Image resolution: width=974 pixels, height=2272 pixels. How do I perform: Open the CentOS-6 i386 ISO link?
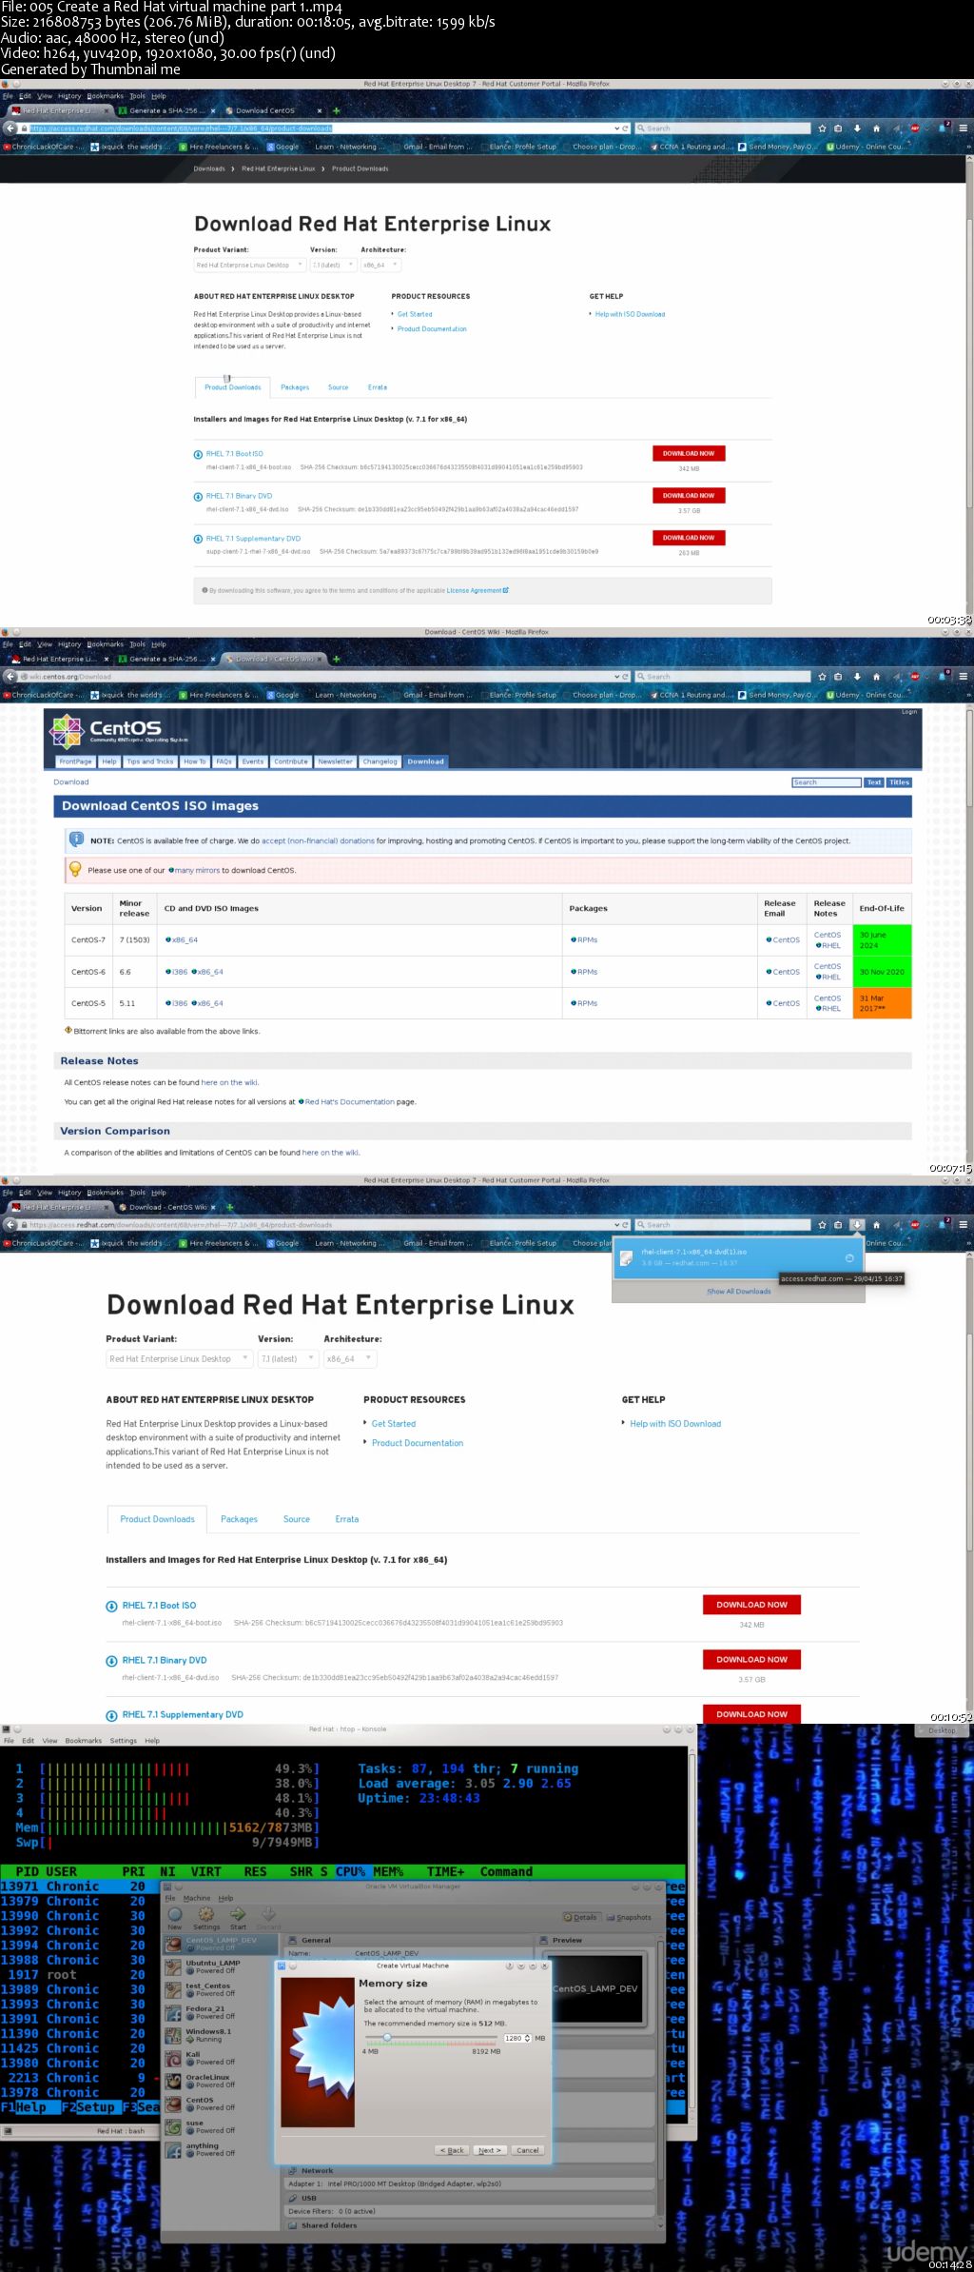pyautogui.click(x=180, y=972)
